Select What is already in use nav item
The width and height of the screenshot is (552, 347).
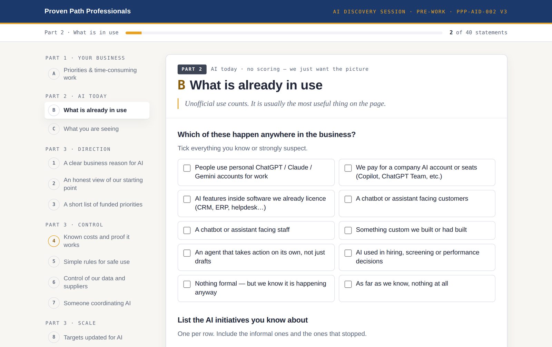[97, 110]
